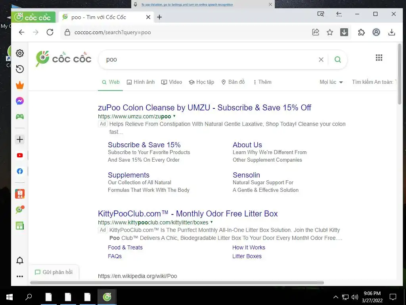Click the dark download arrow icon in address bar

click(344, 32)
